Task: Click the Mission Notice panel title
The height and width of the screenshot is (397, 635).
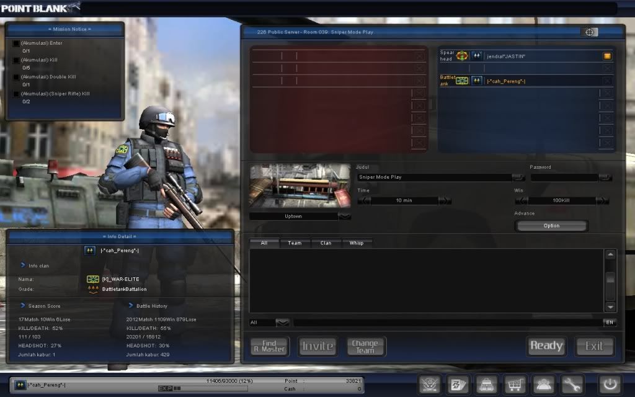Action: pyautogui.click(x=69, y=29)
